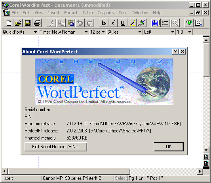Toggle underline formatting (U)

[x=123, y=23]
